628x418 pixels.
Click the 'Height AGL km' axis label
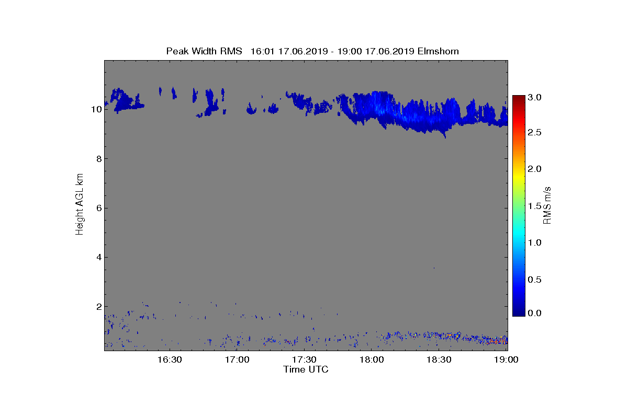[80, 205]
